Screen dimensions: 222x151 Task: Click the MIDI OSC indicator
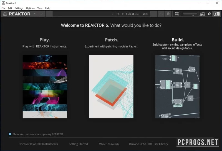click(x=177, y=14)
